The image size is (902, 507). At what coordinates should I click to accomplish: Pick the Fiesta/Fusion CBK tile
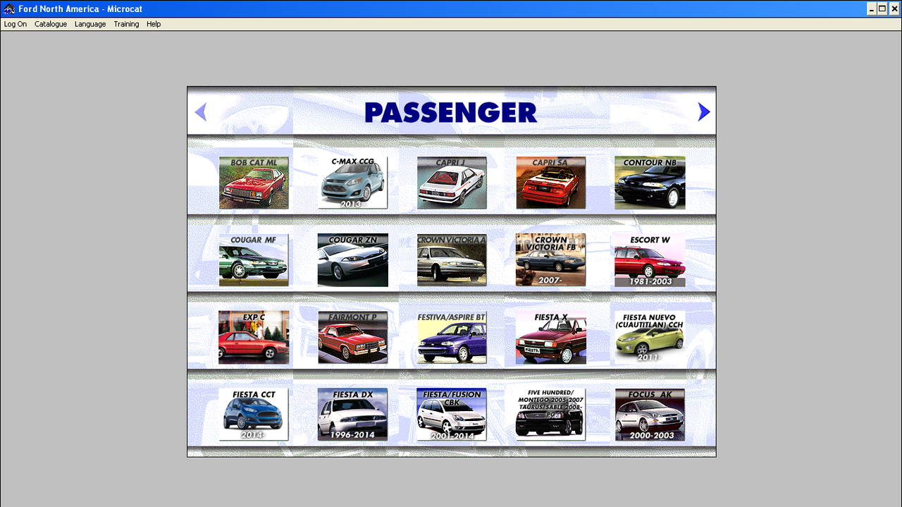tap(452, 415)
